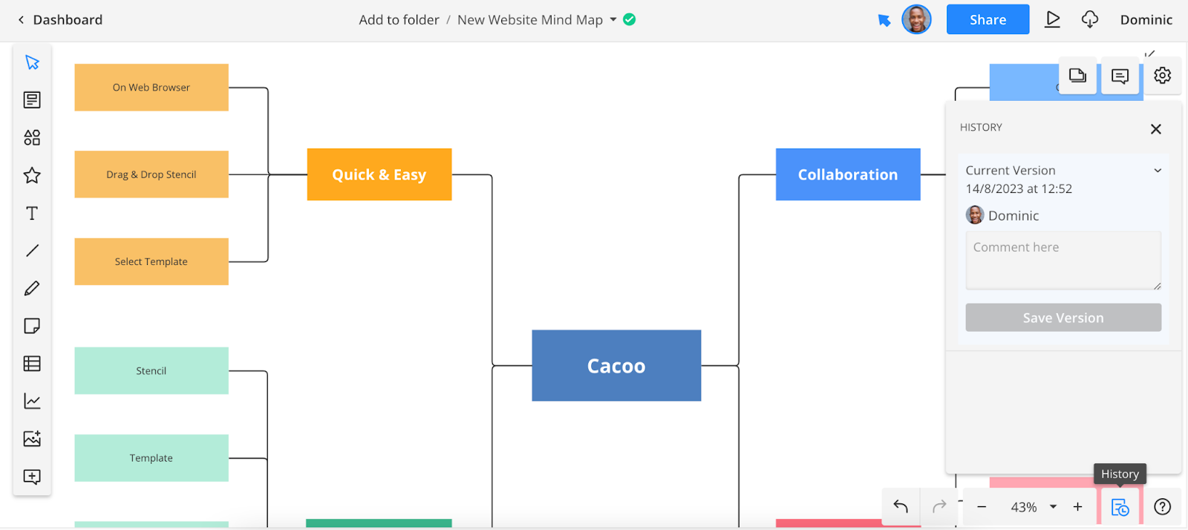Select the Cacoo central node

point(616,366)
